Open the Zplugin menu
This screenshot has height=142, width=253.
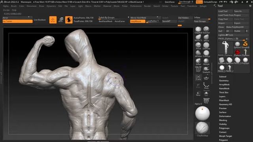[x=203, y=6]
